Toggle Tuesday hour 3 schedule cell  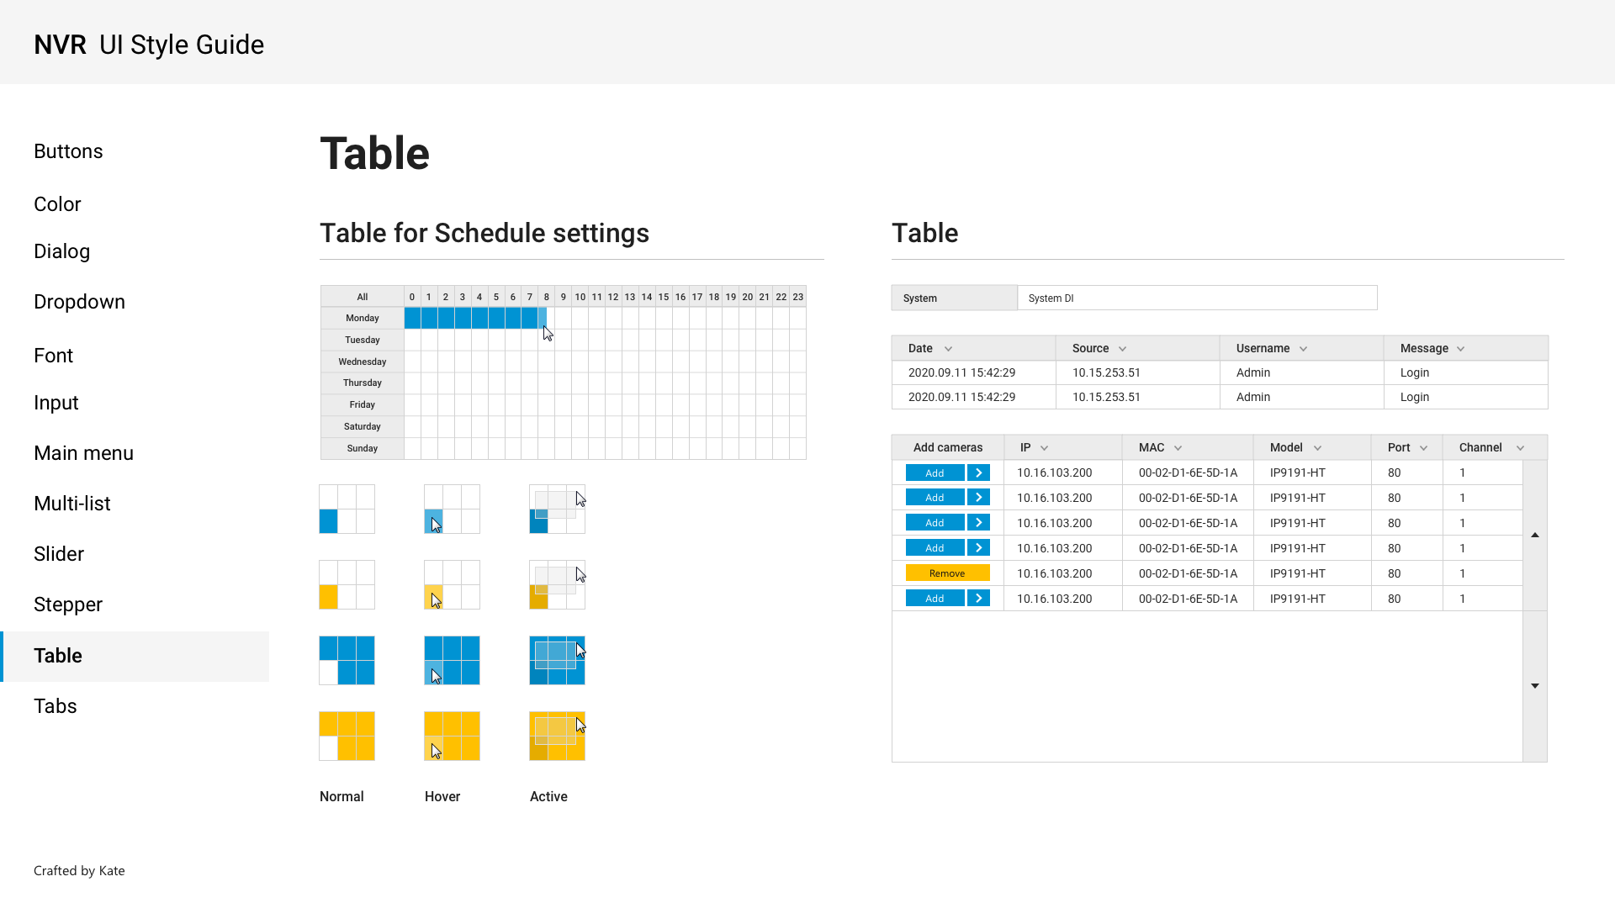[x=463, y=340]
